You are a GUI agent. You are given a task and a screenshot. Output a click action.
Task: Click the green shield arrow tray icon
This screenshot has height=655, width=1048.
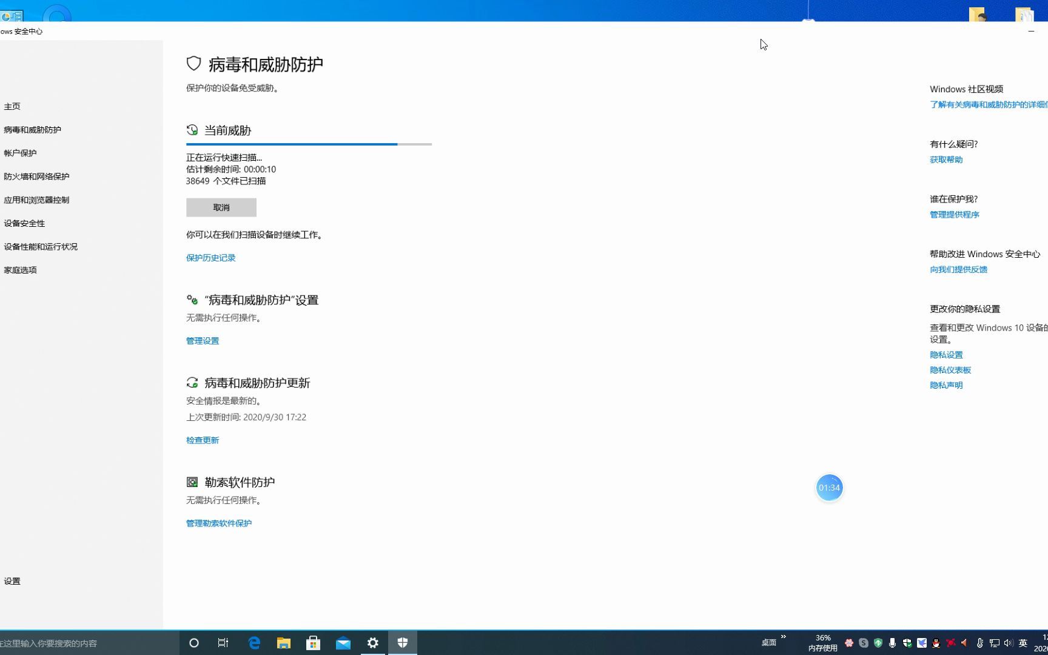pyautogui.click(x=878, y=643)
